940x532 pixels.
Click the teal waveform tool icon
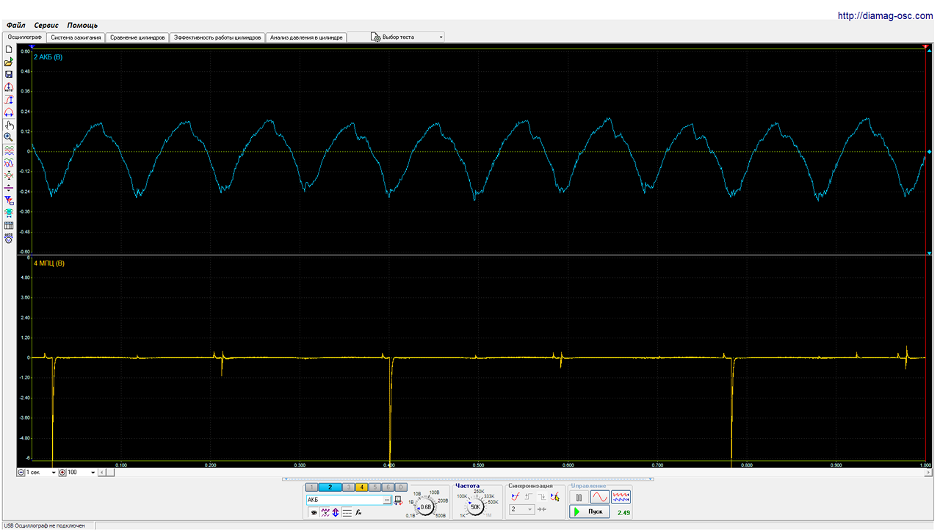click(x=9, y=213)
